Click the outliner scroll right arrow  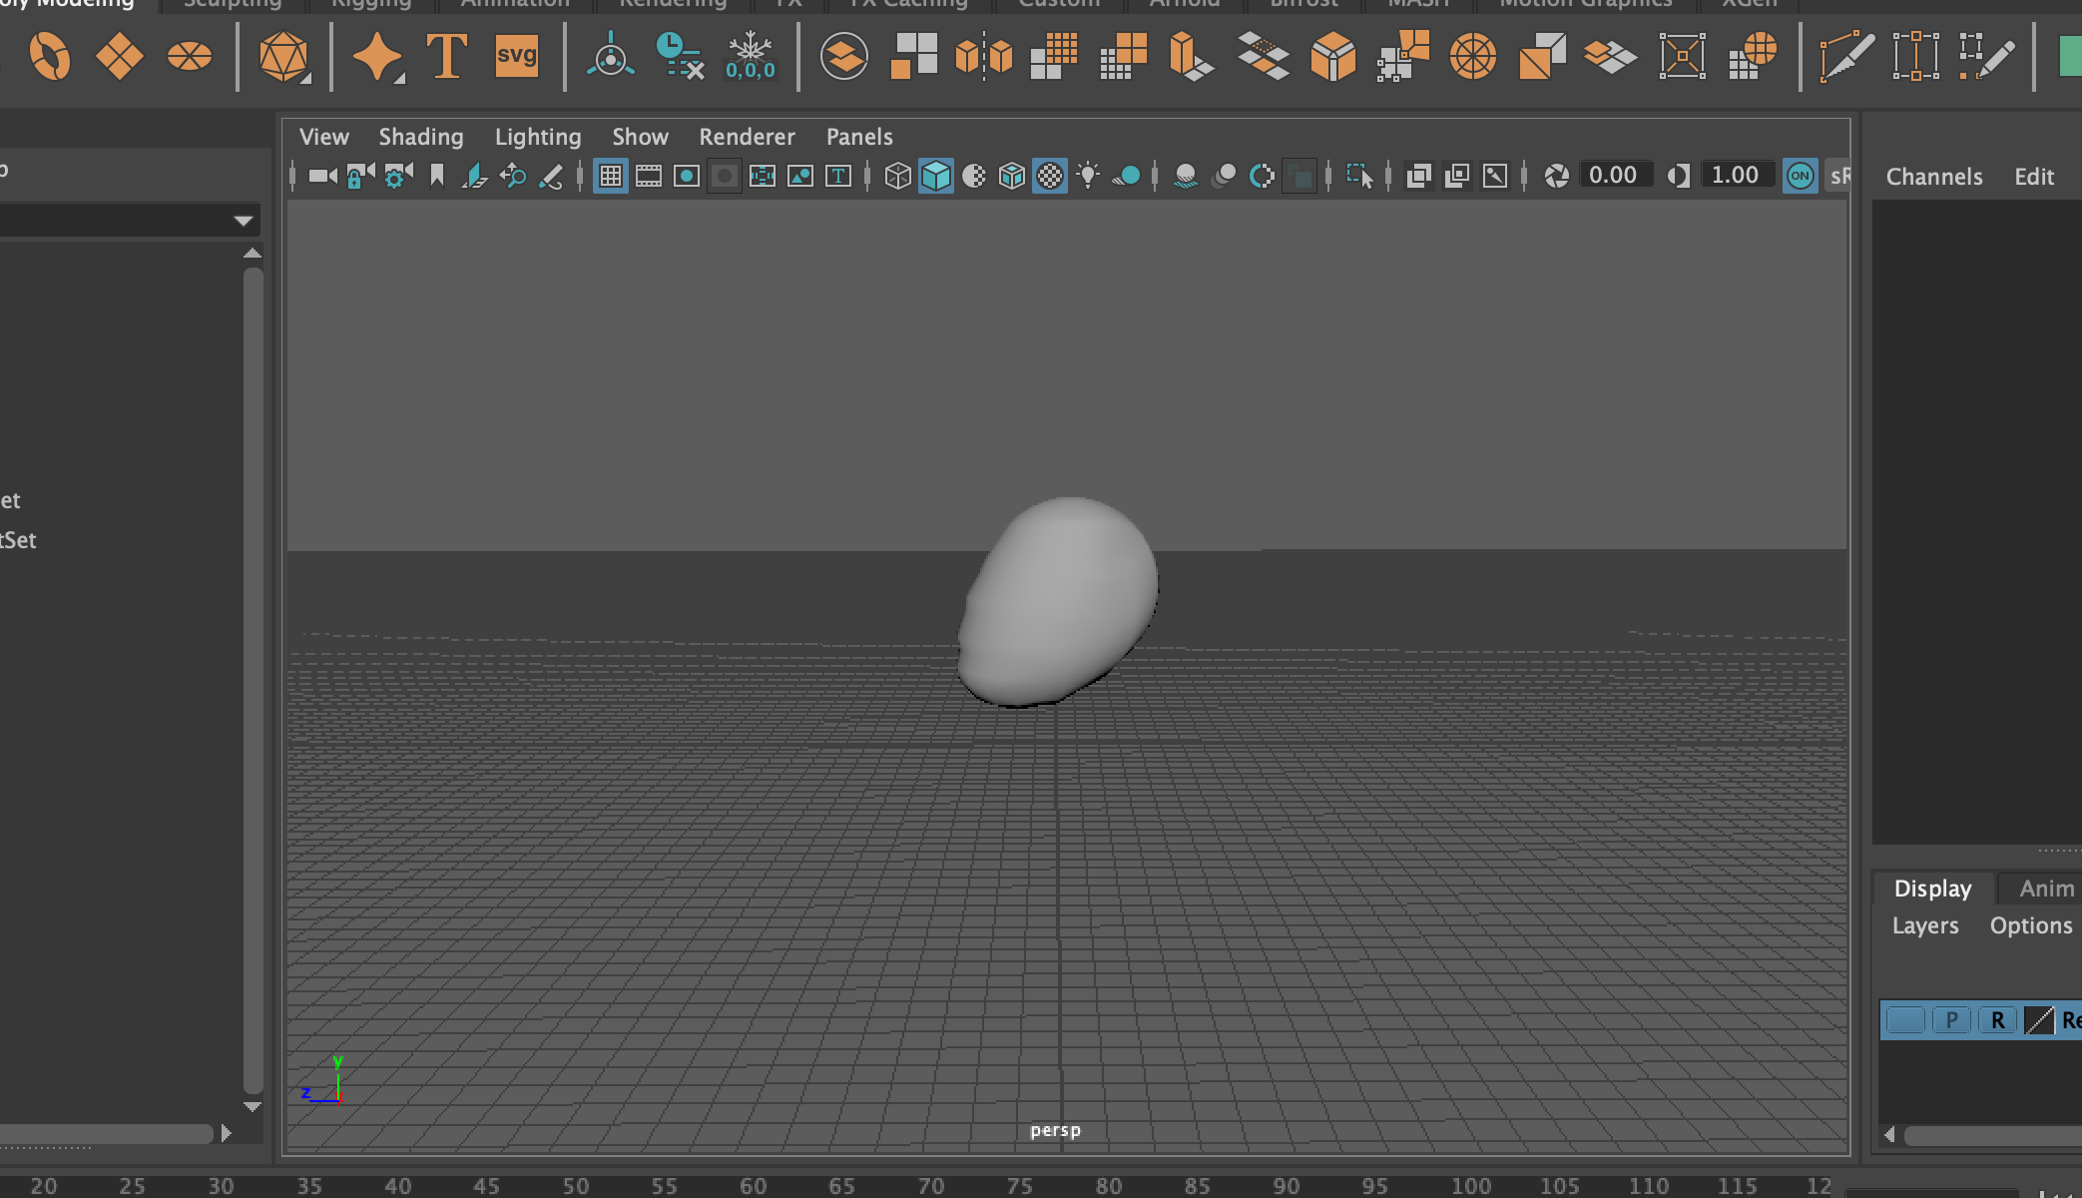pos(226,1133)
